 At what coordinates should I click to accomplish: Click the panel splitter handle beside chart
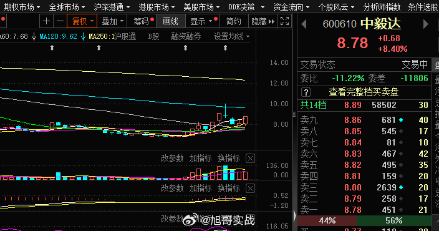point(294,114)
